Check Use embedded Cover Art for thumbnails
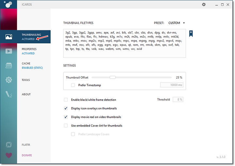Screen dimensions: 235x166 point(66,126)
